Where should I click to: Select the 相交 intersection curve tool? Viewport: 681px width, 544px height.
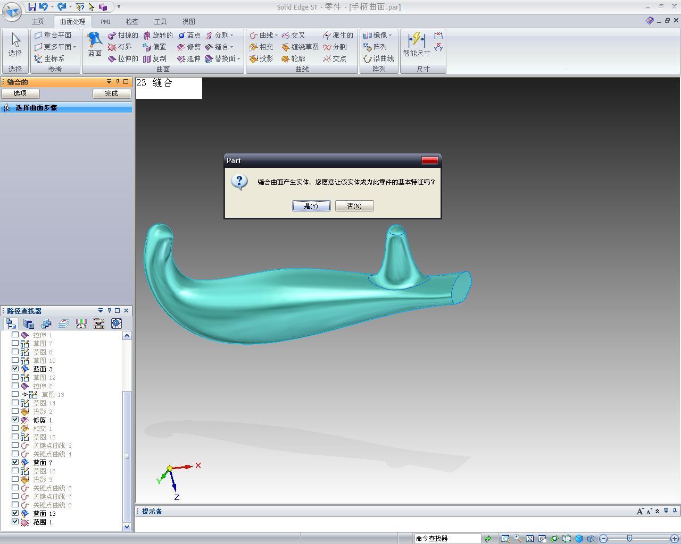pos(261,47)
